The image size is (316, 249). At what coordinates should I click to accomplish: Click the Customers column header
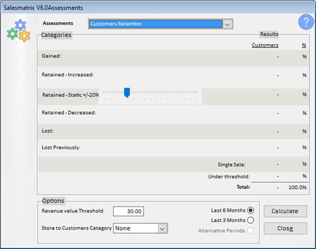click(x=265, y=45)
